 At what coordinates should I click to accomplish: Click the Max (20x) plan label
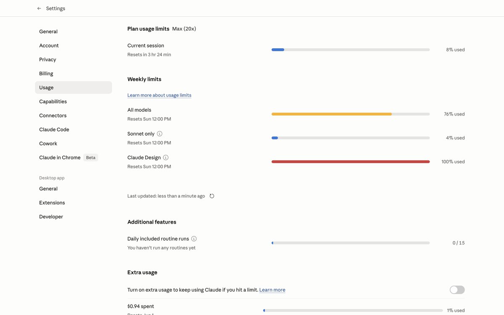(x=184, y=29)
